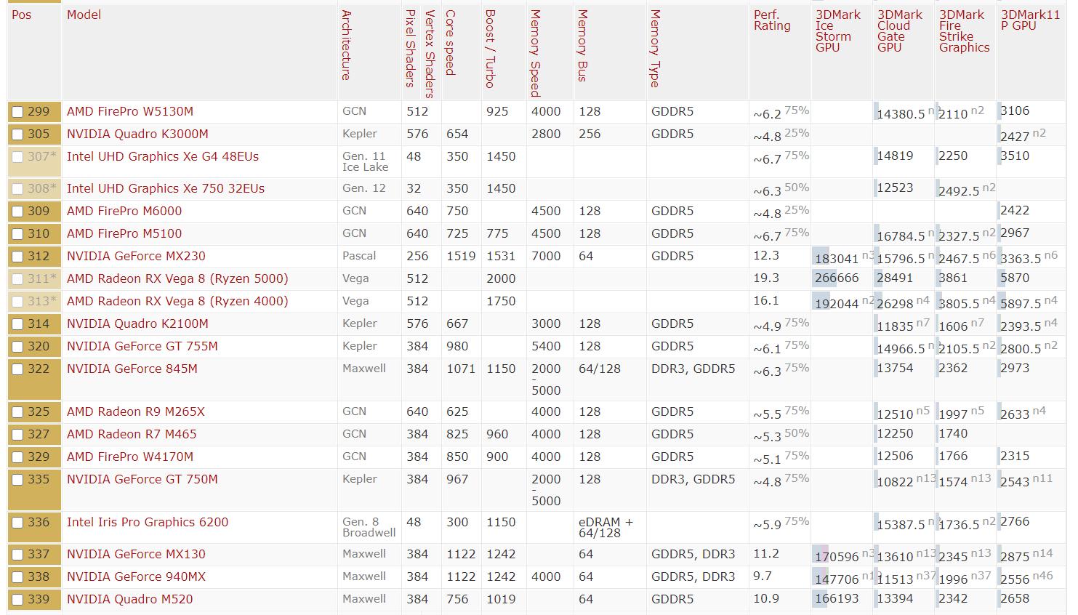Open the AMD FirePro W5130M page
Image resolution: width=1078 pixels, height=615 pixels.
pyautogui.click(x=130, y=111)
